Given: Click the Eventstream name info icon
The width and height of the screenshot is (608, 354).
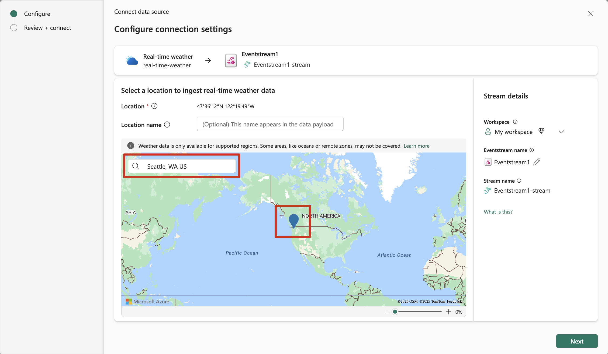Looking at the screenshot, I should 532,150.
